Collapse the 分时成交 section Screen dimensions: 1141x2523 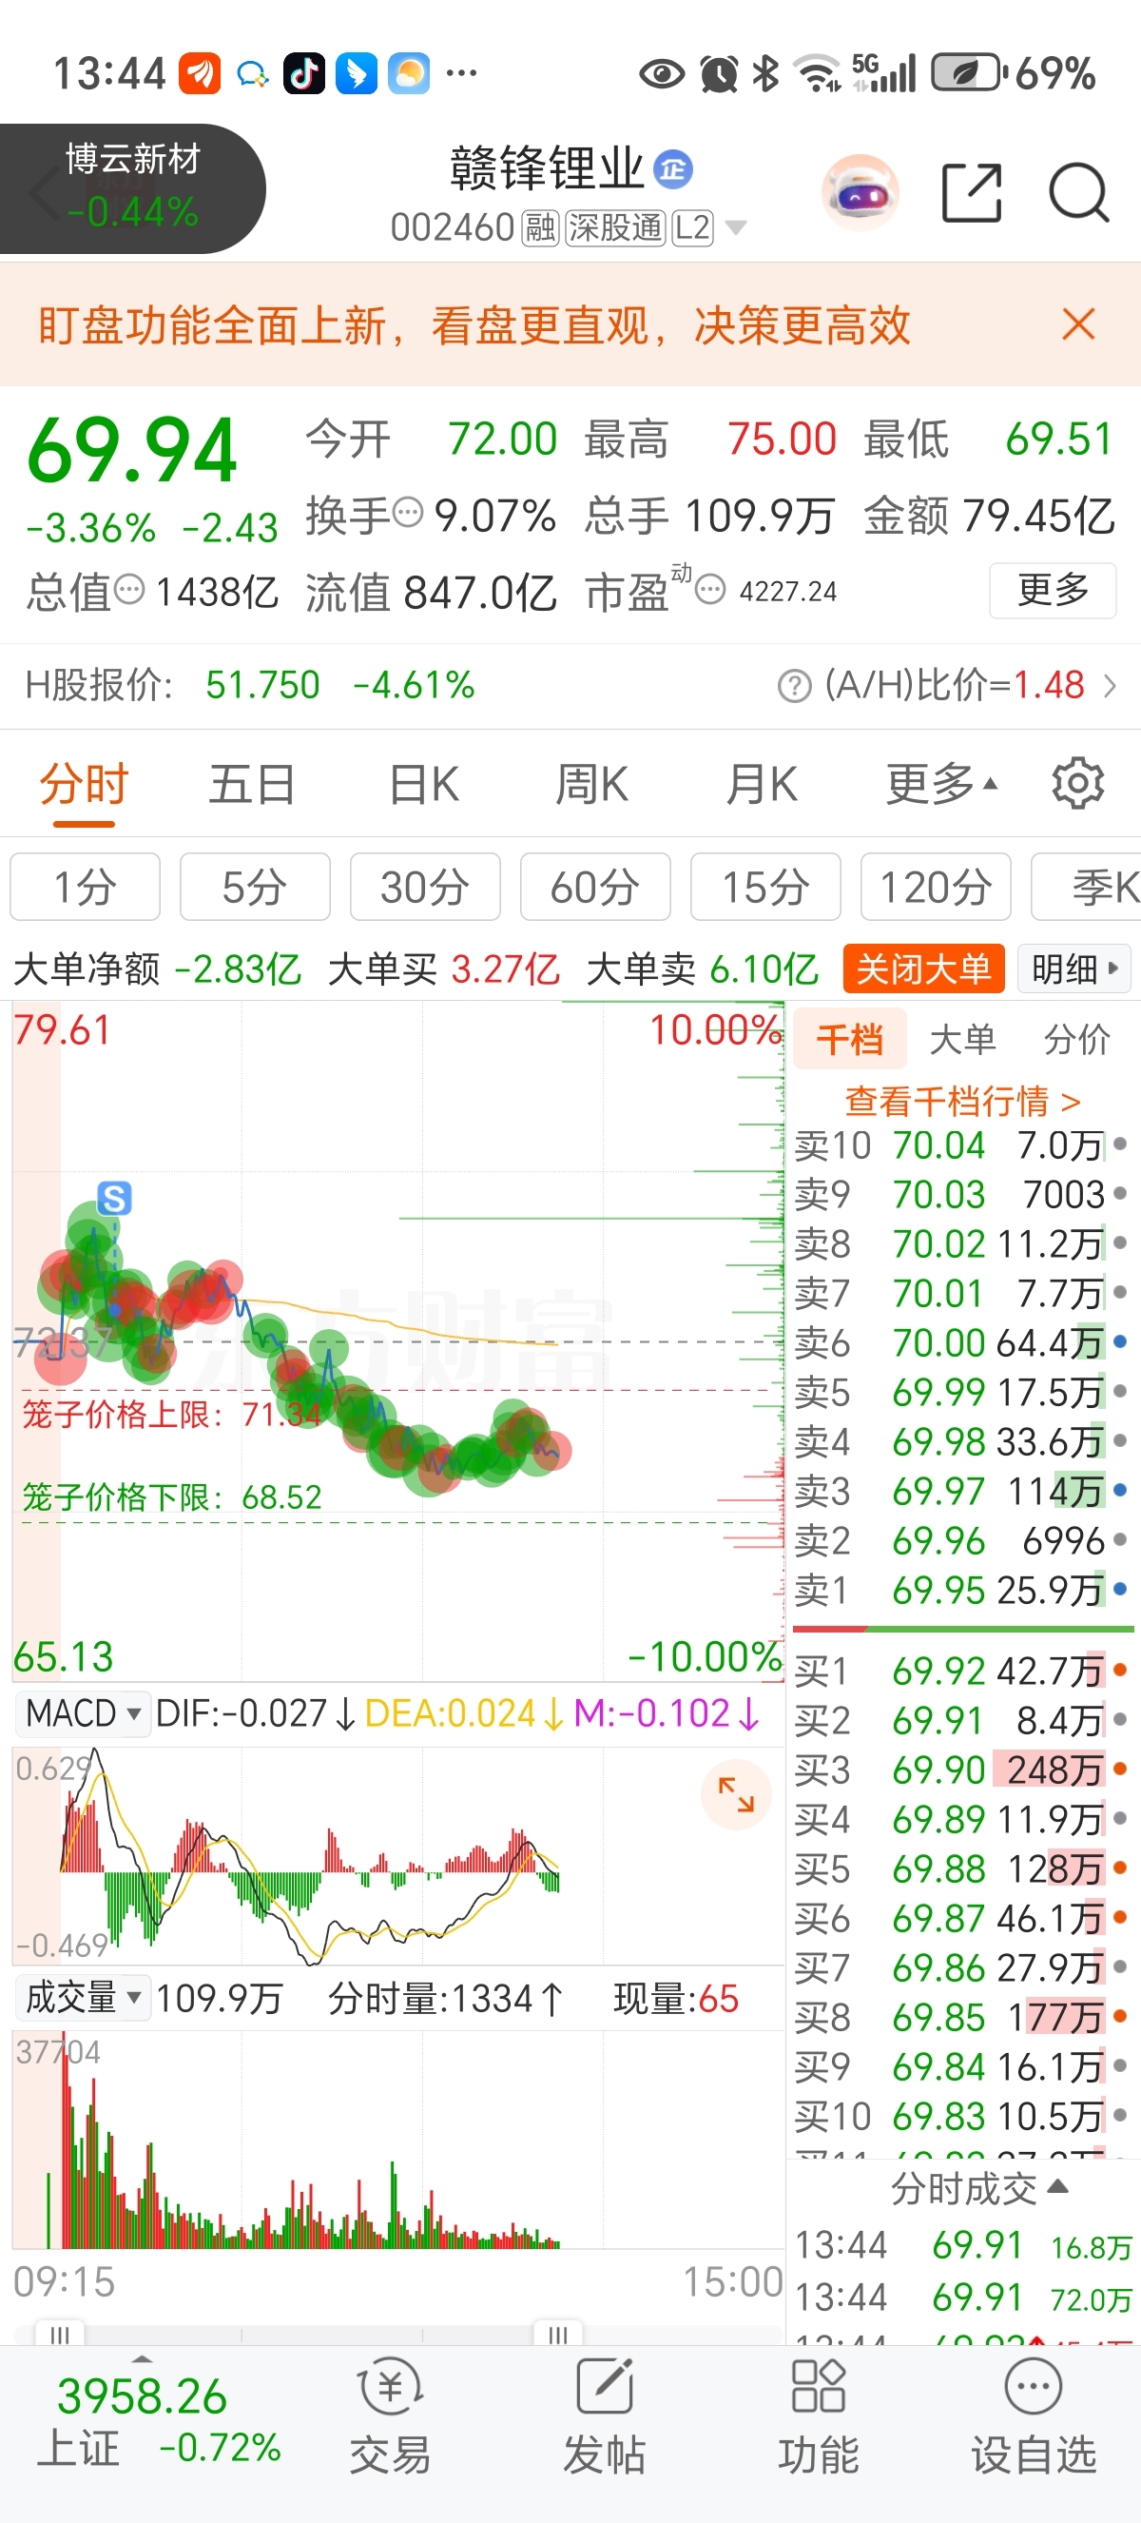click(978, 2188)
